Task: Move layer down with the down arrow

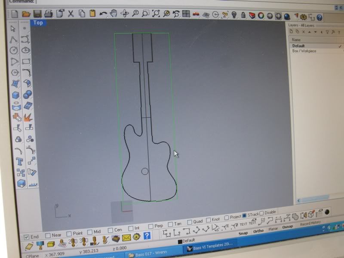Action: [x=315, y=32]
